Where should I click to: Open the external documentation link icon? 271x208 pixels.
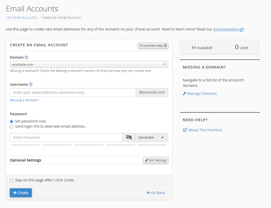242,29
